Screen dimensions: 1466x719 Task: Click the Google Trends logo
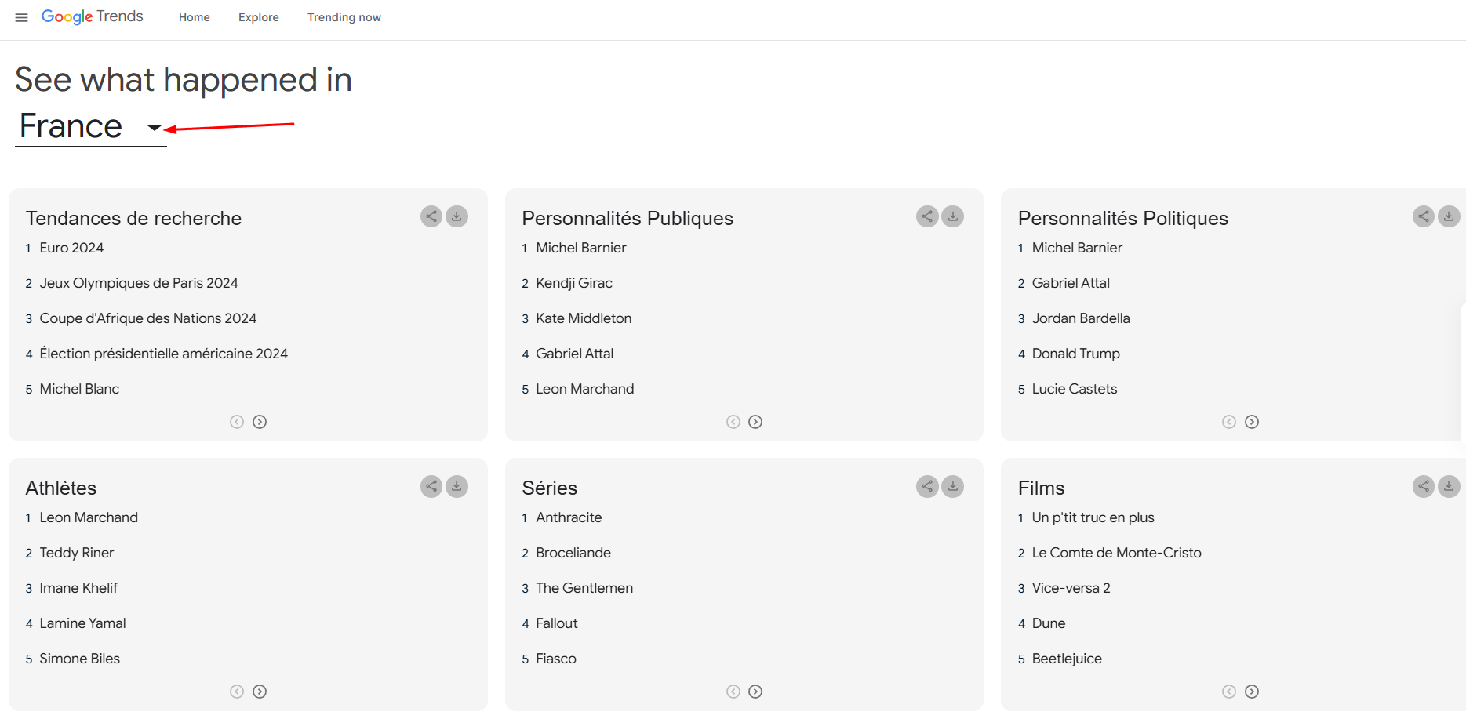[92, 16]
